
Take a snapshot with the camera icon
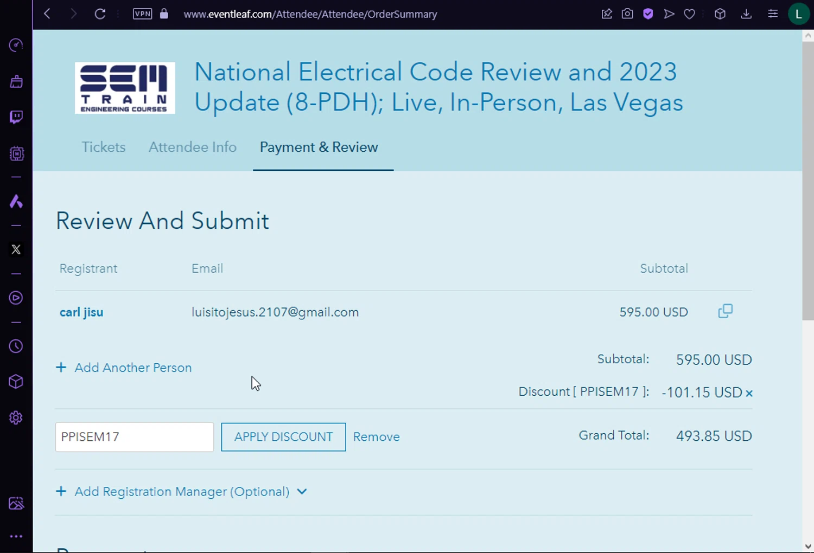[x=627, y=14]
